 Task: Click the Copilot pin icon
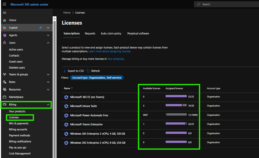coord(40,28)
